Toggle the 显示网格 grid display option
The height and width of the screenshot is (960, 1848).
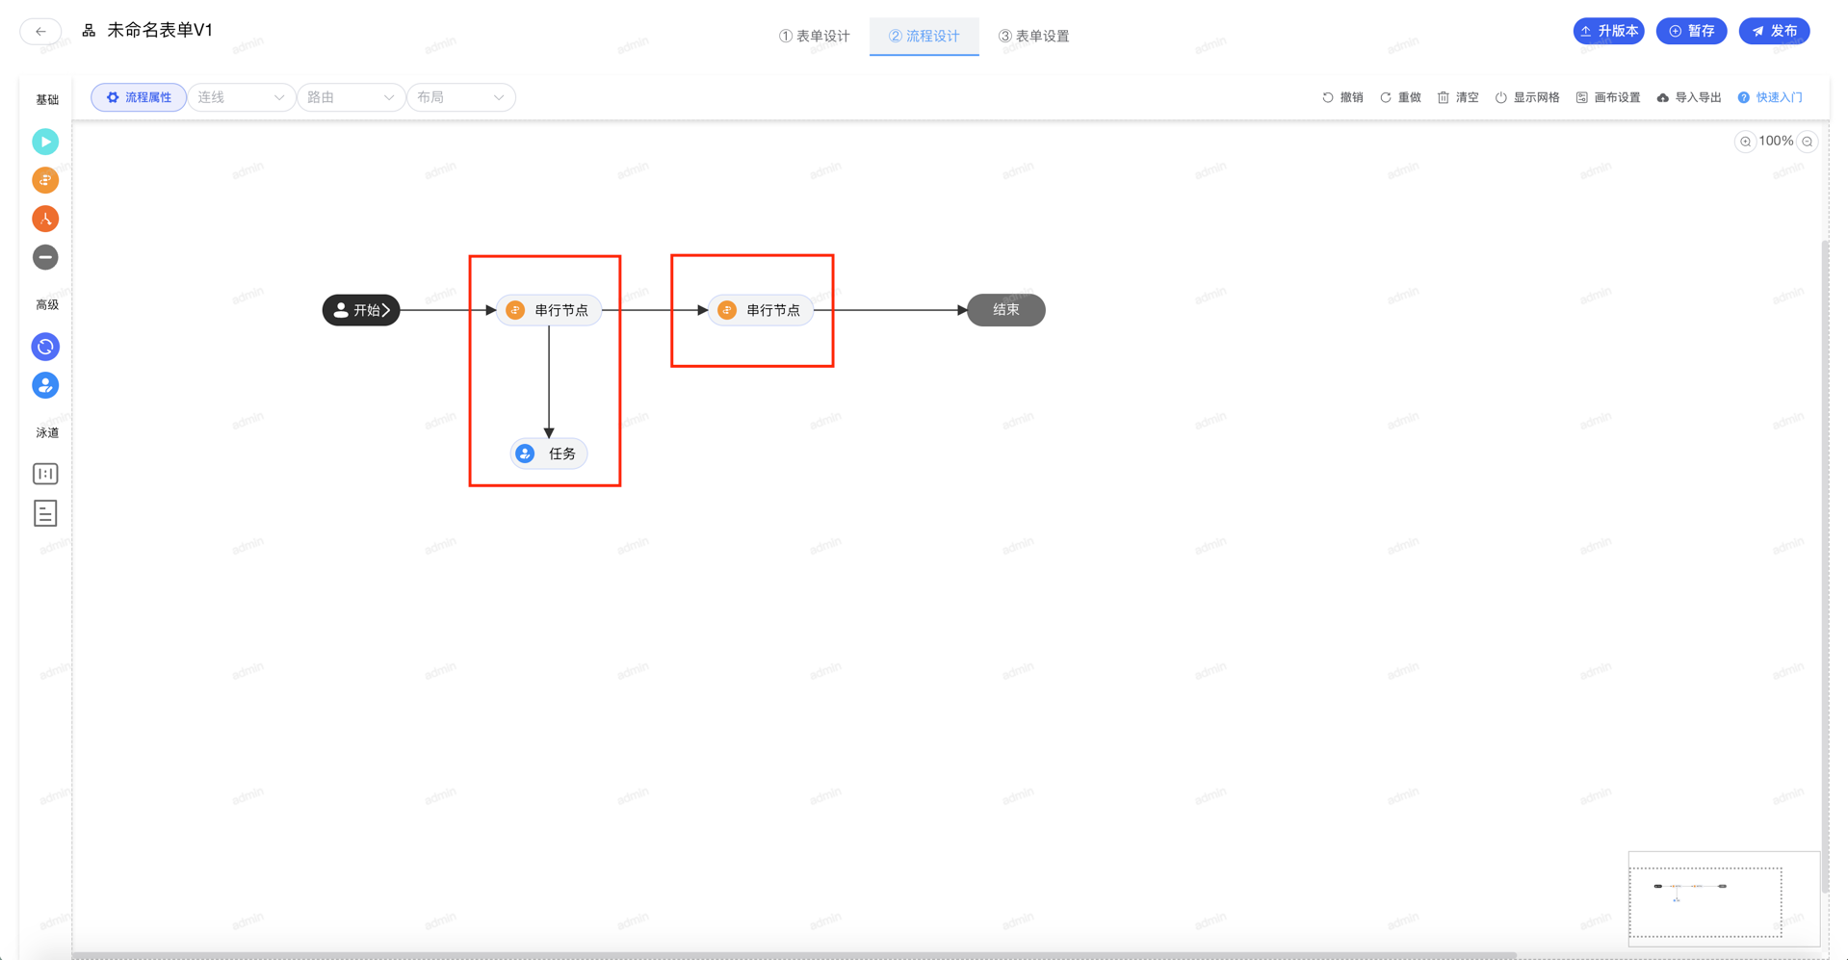click(x=1527, y=97)
